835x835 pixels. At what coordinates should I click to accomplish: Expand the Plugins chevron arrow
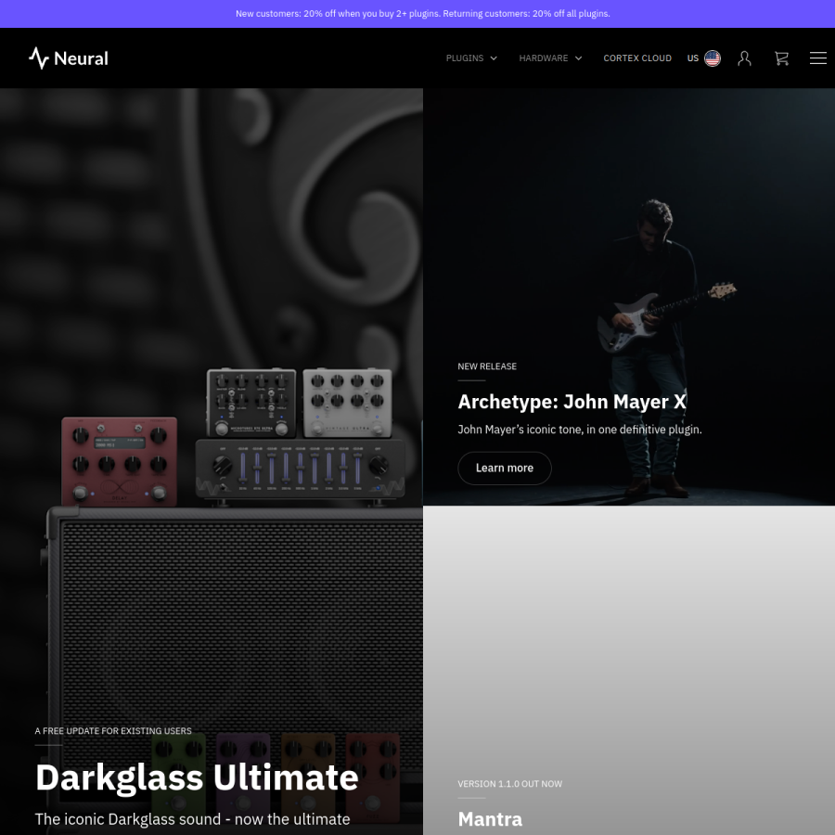tap(494, 58)
